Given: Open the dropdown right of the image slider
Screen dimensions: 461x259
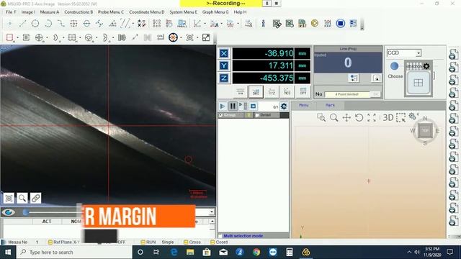Looking at the screenshot, I should click(x=212, y=212).
